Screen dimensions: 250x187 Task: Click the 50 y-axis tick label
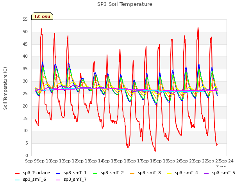click(25, 32)
